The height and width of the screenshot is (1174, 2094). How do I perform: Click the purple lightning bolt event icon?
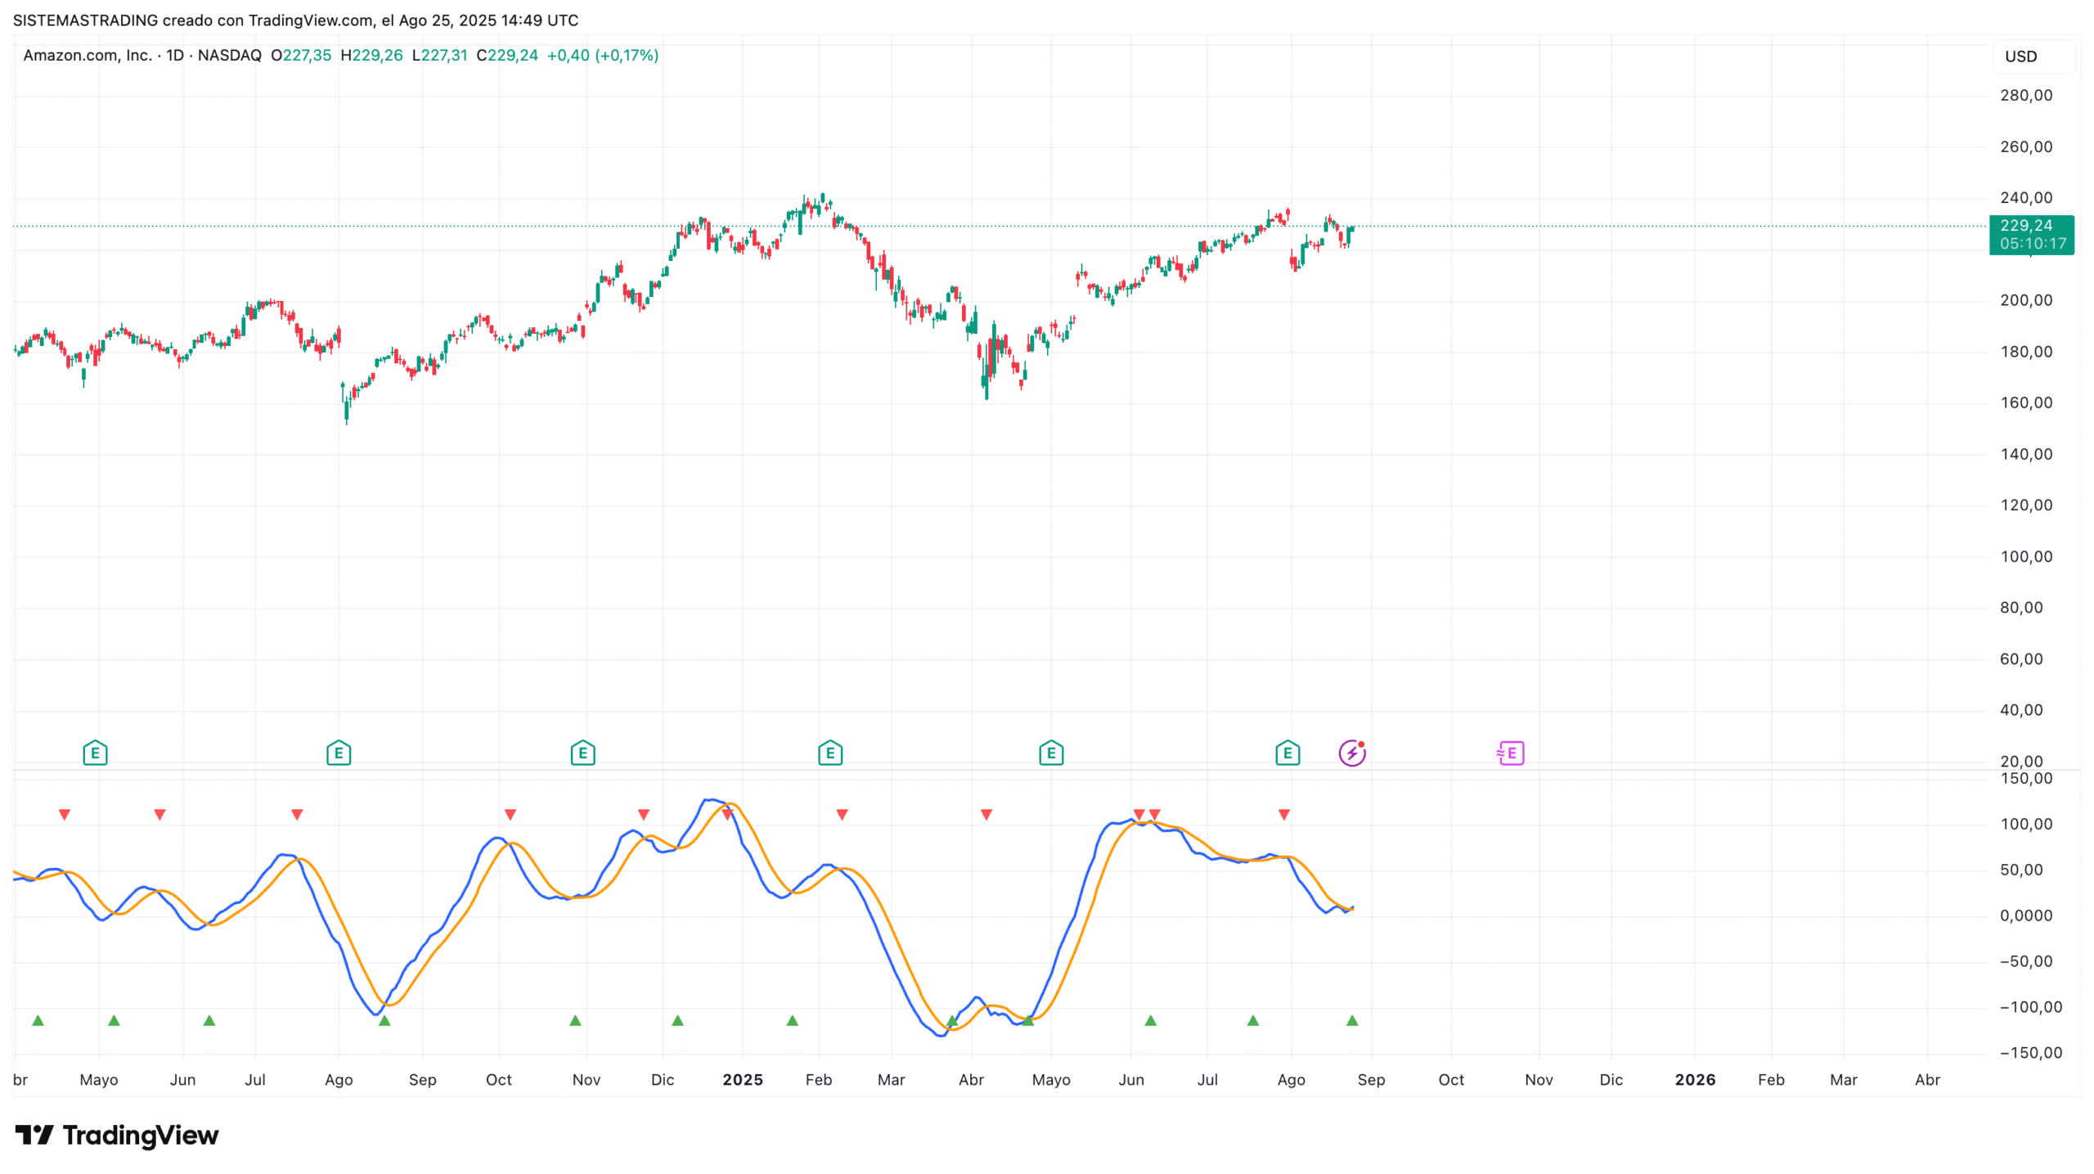click(x=1352, y=753)
